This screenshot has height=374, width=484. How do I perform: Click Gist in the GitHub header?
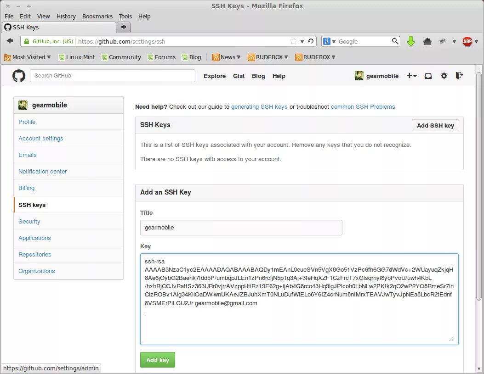pyautogui.click(x=239, y=76)
